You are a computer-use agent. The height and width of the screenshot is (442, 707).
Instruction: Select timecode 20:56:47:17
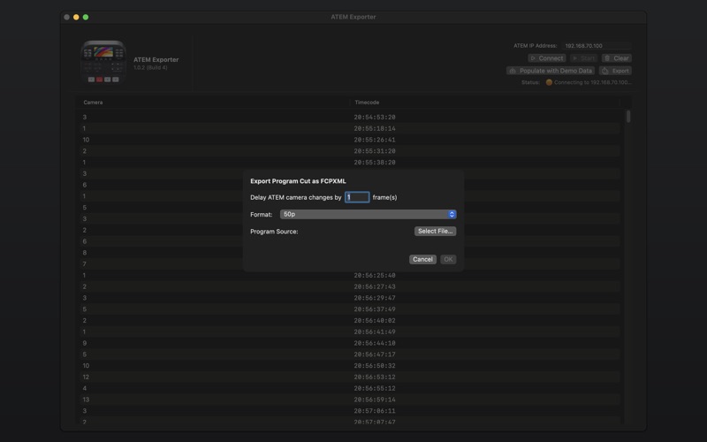[374, 354]
